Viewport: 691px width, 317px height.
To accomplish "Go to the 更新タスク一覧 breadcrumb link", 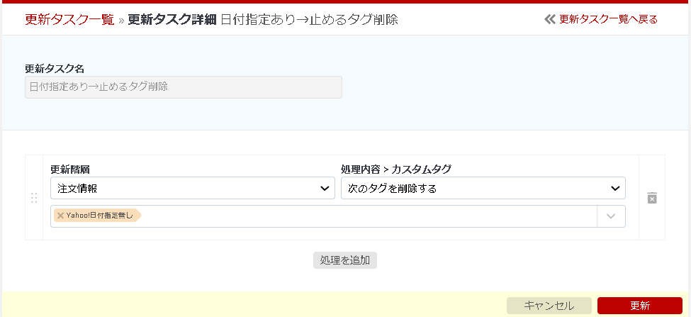I will (69, 19).
